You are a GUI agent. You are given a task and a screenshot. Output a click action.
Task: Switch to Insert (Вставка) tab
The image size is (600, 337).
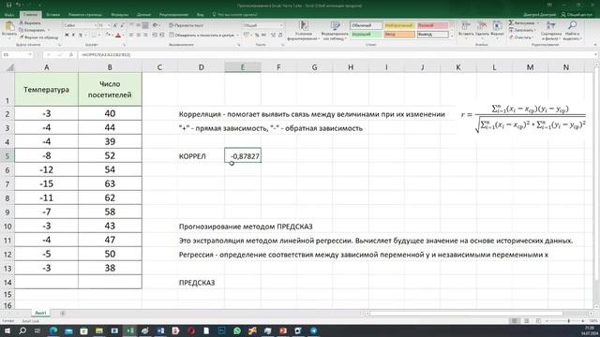[53, 15]
